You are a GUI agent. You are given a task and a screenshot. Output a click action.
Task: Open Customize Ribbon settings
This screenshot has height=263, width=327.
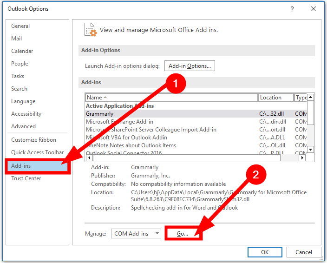click(x=33, y=140)
